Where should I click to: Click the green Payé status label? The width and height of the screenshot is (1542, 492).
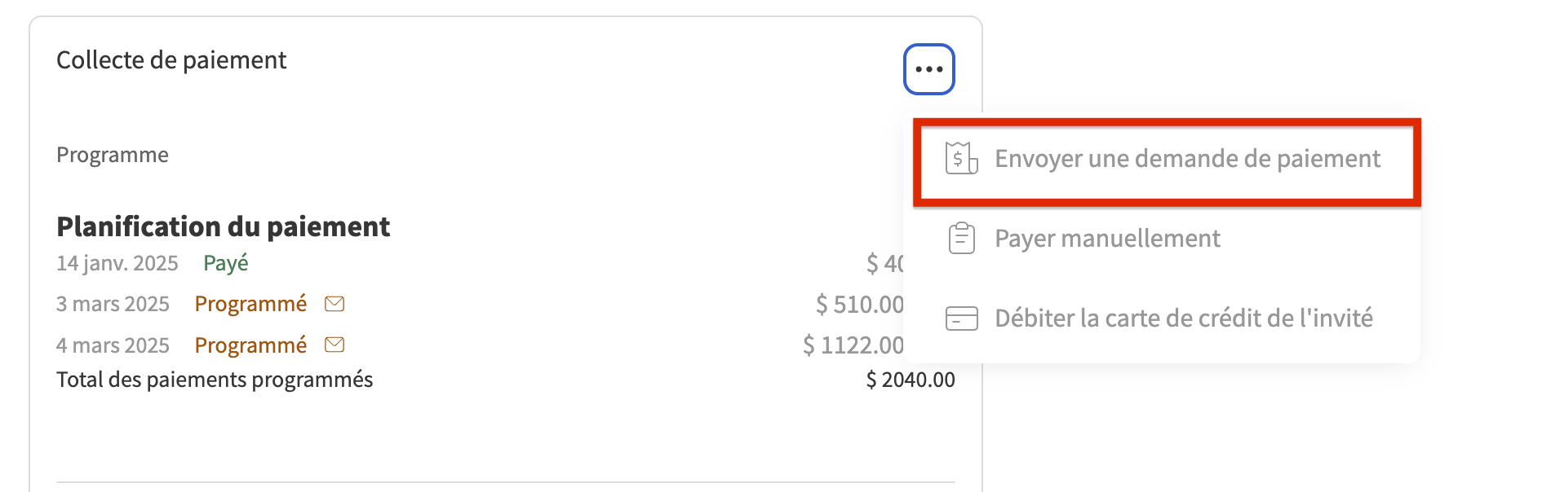coord(225,263)
